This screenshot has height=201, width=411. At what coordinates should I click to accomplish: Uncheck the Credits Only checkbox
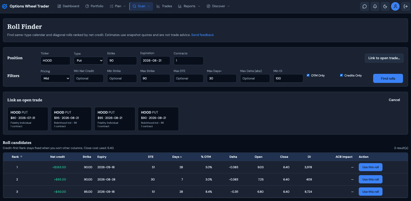[x=341, y=75]
